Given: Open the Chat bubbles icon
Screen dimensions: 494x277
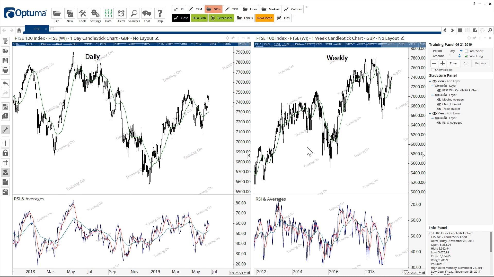Looking at the screenshot, I should (147, 13).
